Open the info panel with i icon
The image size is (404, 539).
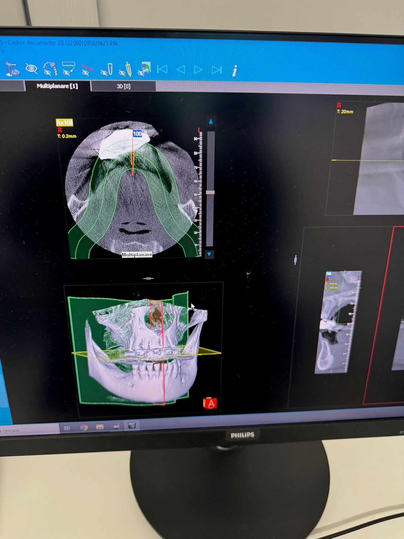235,71
